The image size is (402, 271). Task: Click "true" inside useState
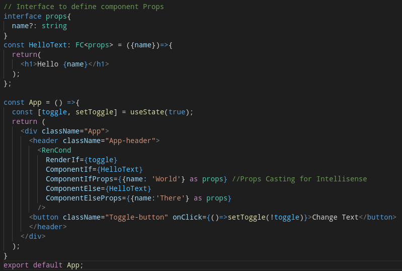point(177,112)
